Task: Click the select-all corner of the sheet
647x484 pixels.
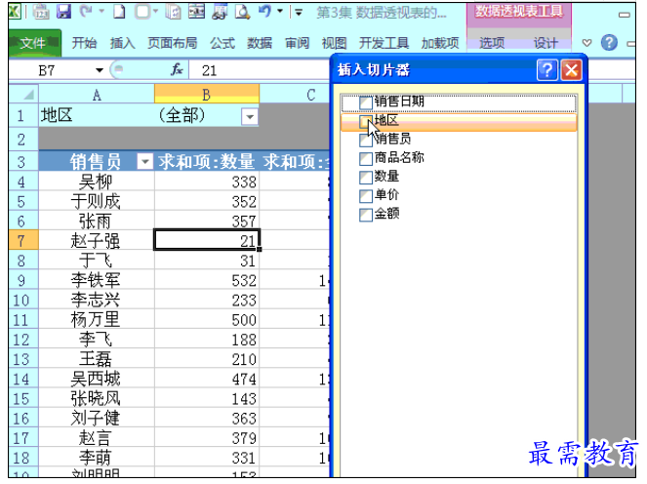Action: click(24, 94)
